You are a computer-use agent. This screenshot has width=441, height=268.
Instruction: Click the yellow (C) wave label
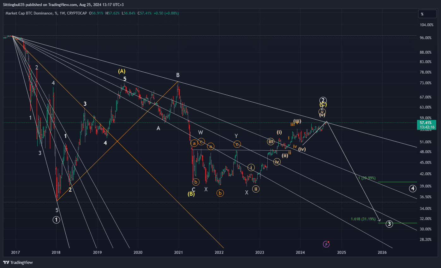point(323,104)
